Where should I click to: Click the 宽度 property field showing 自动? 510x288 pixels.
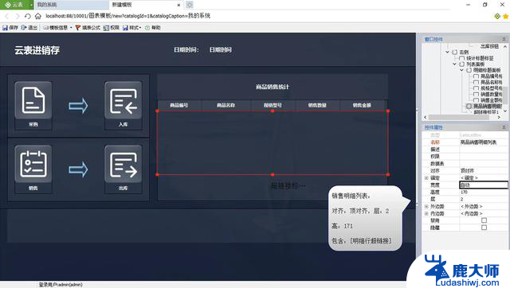[484, 185]
